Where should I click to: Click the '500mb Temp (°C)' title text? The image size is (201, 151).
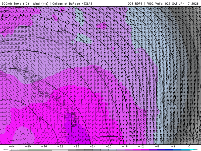[15, 4]
